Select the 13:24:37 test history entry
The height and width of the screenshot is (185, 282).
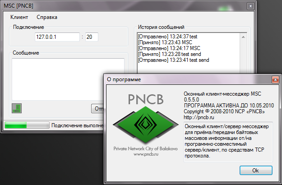click(168, 37)
